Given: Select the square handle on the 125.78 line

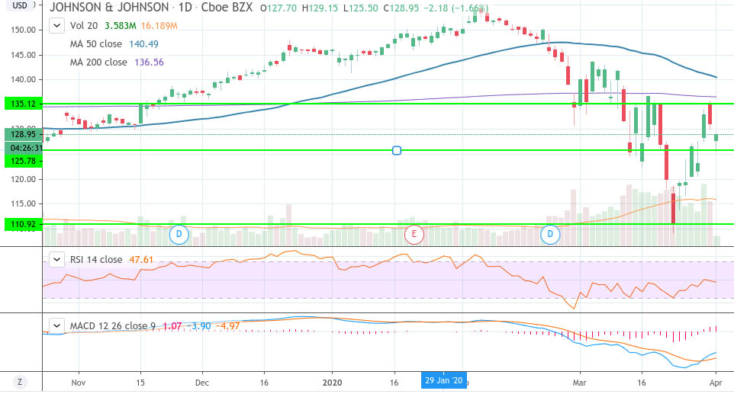Looking at the screenshot, I should (x=397, y=150).
